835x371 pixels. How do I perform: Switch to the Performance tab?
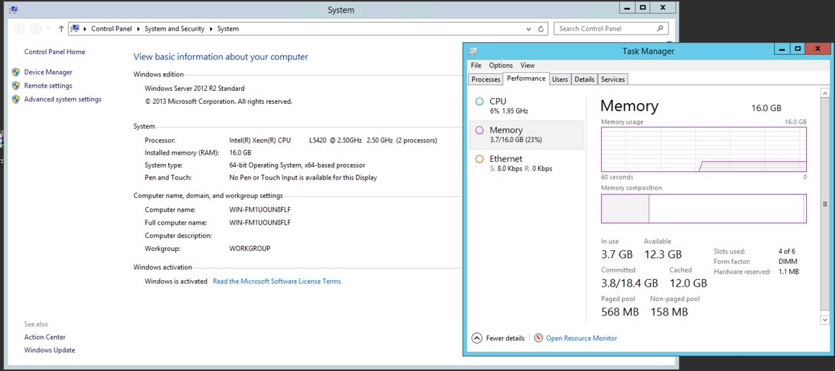[x=526, y=78]
